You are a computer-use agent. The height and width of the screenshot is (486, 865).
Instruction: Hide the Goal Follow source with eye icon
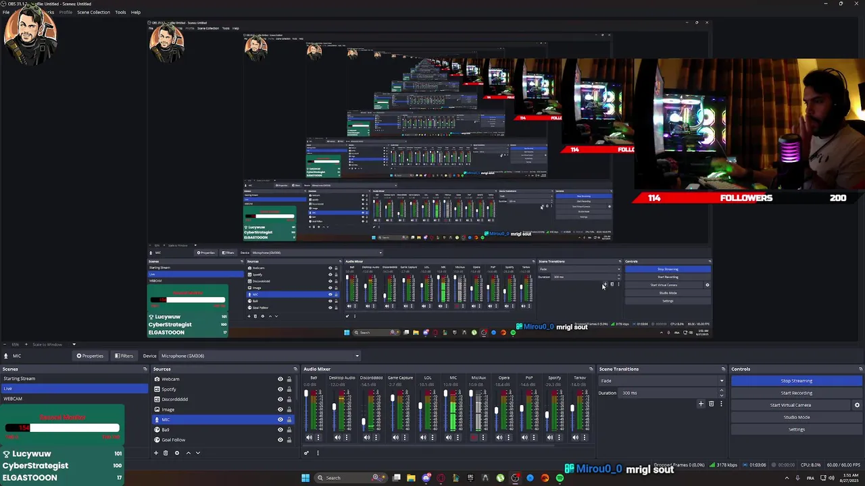(x=280, y=440)
